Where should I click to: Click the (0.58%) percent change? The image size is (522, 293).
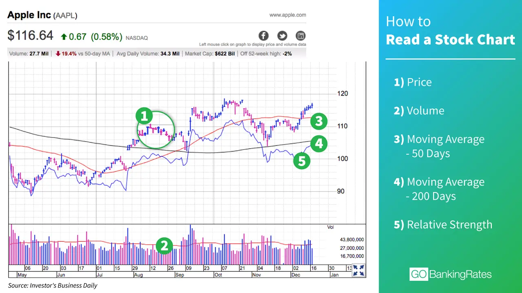pyautogui.click(x=106, y=37)
